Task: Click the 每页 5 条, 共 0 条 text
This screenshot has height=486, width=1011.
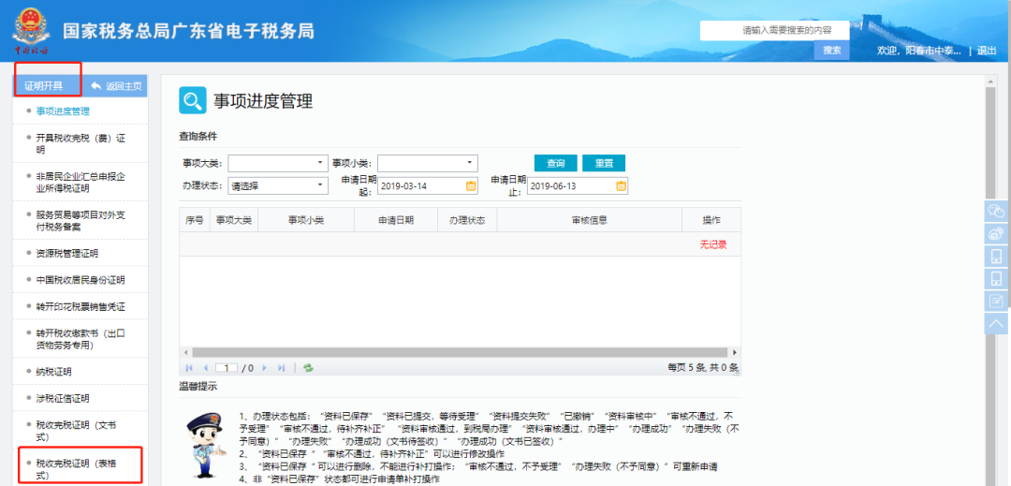Action: coord(703,367)
